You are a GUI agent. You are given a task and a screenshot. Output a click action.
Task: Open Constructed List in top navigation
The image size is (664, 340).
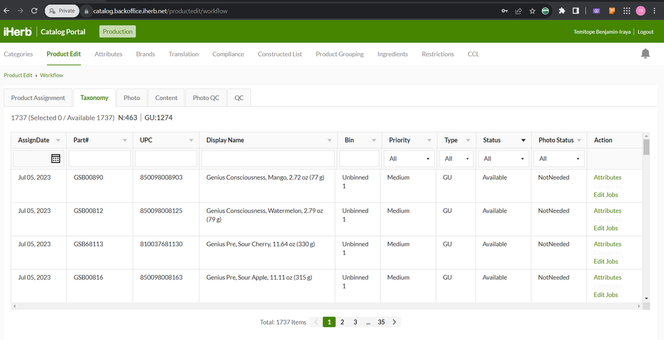click(x=280, y=54)
